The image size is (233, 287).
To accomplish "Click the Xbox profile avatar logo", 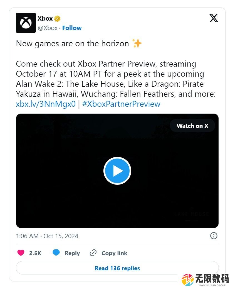I will pyautogui.click(x=26, y=23).
